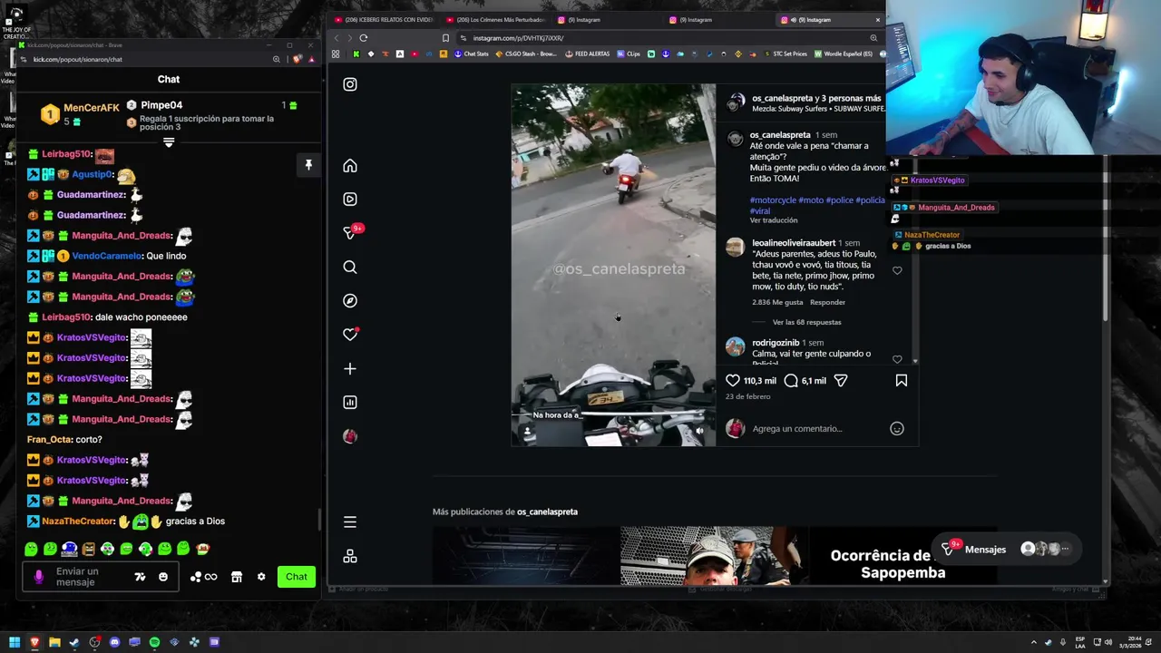Open Instagram dashboard chart icon in sidebar

click(350, 402)
